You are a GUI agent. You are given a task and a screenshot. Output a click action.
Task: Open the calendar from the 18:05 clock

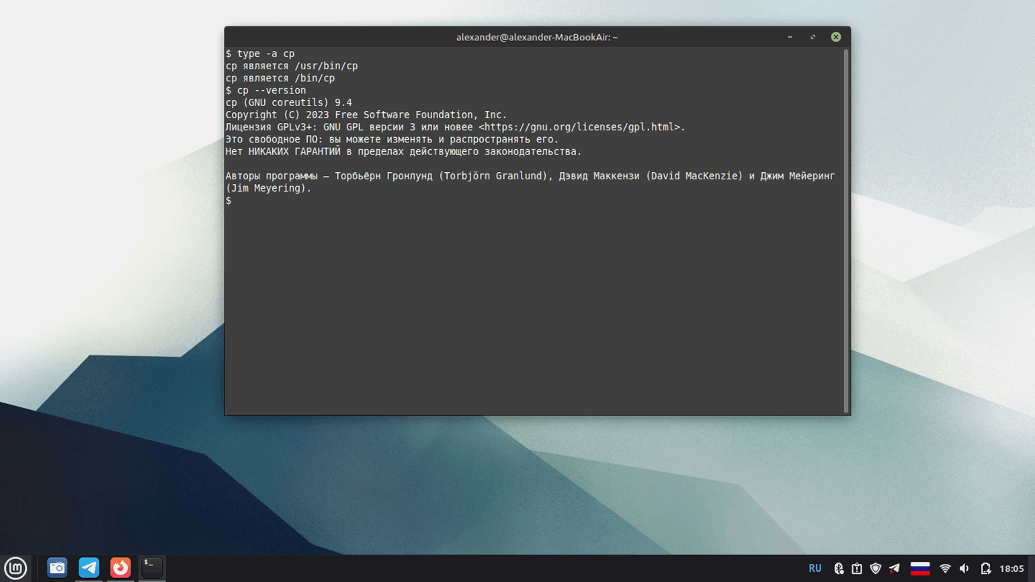click(1011, 569)
